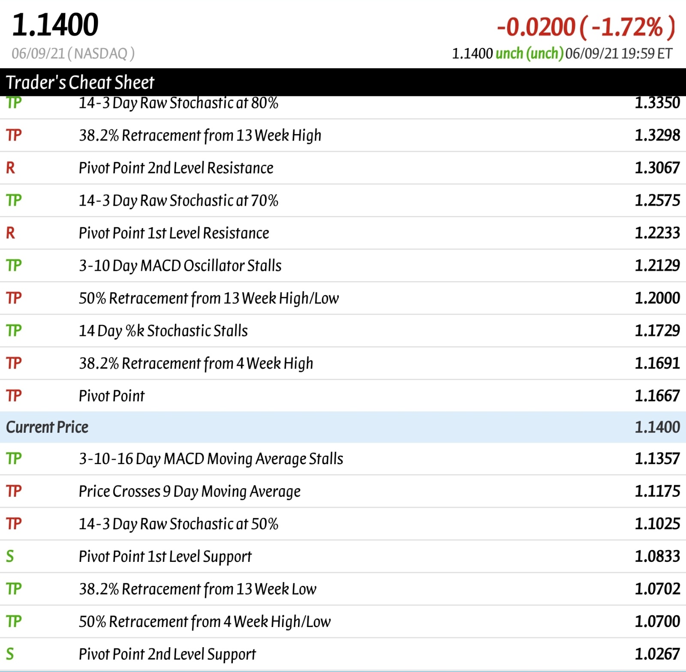This screenshot has width=686, height=672.
Task: Select the large 1.1400 price quote
Action: (x=55, y=25)
